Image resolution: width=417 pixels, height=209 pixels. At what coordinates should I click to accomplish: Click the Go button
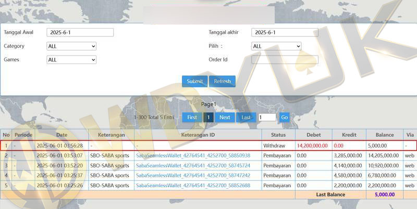(284, 117)
